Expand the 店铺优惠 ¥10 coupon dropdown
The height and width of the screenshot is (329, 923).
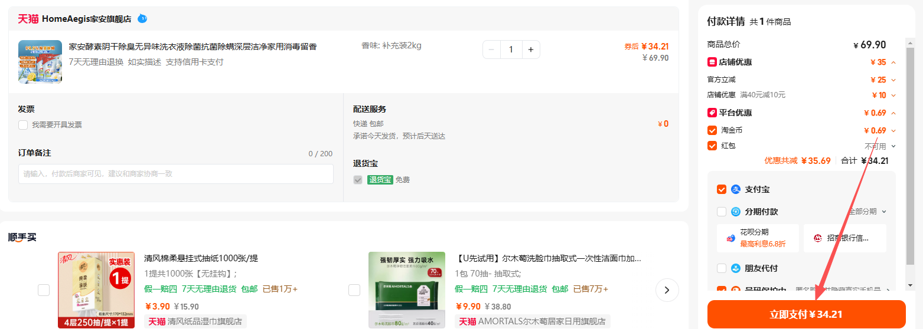(x=893, y=95)
